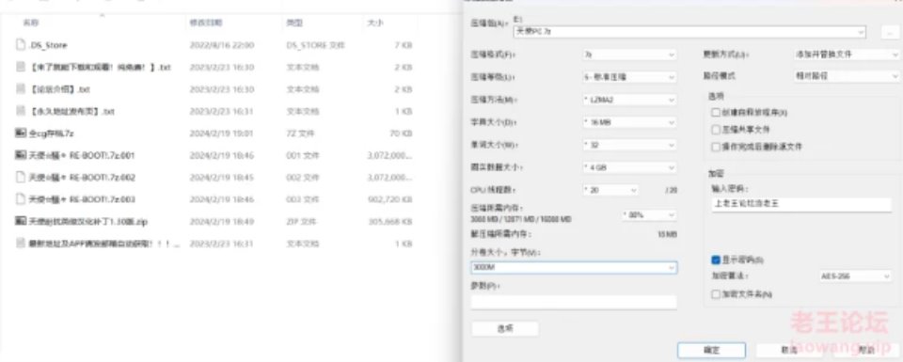This screenshot has height=362, width=903.
Task: Select the RE-BOOT!.7z.002 file icon
Action: pyautogui.click(x=21, y=178)
